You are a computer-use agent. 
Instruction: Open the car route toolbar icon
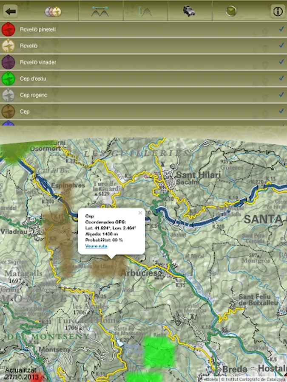click(189, 11)
